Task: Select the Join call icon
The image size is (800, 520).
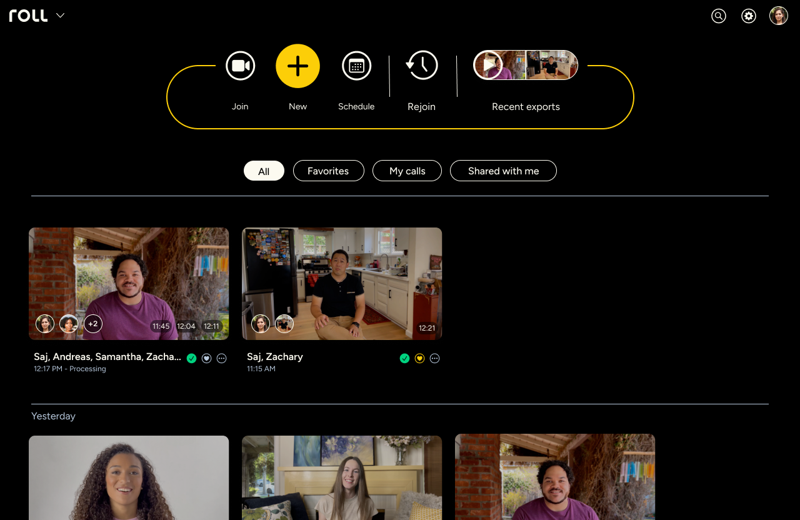Action: tap(240, 65)
